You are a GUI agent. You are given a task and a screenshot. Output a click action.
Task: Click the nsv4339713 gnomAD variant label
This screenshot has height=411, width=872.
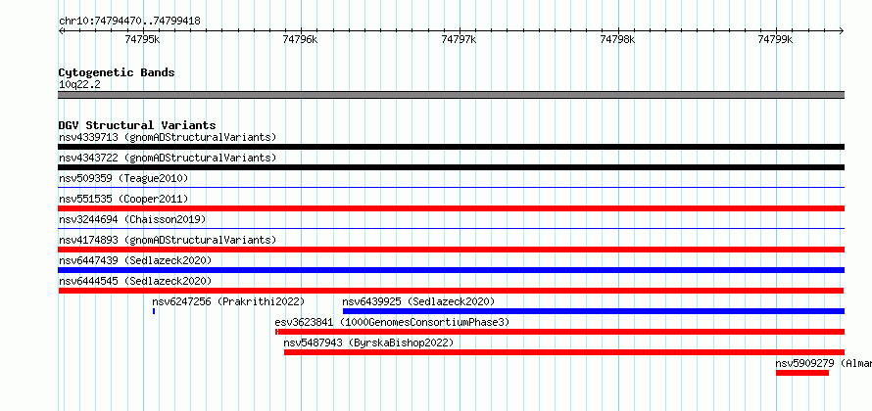(x=168, y=137)
